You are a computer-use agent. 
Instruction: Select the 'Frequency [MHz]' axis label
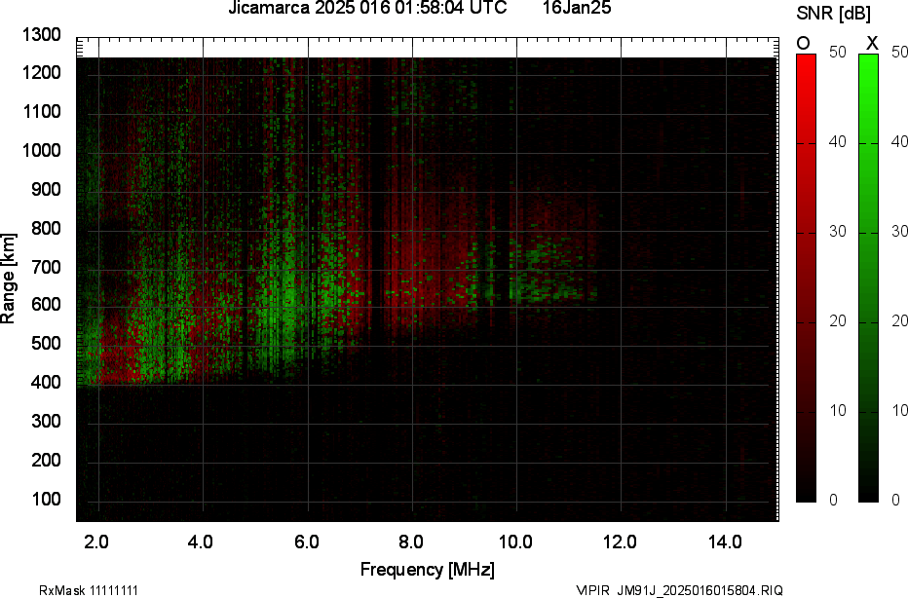[x=428, y=569]
